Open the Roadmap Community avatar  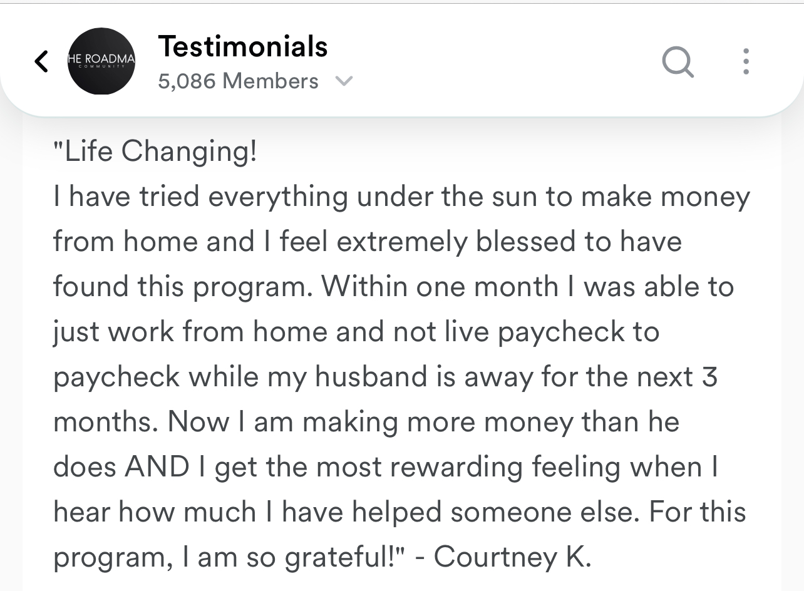pos(101,61)
